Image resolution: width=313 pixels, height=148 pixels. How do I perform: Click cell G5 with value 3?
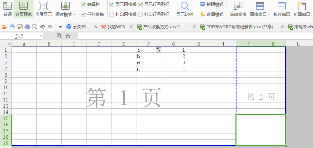174,62
